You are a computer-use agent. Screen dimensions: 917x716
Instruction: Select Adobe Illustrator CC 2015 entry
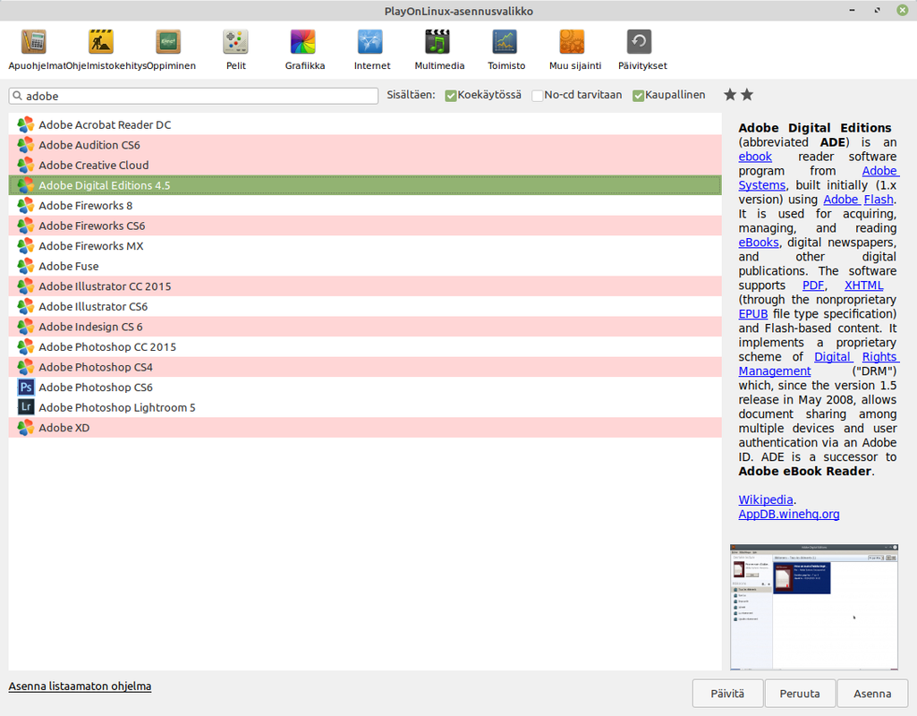click(x=365, y=286)
